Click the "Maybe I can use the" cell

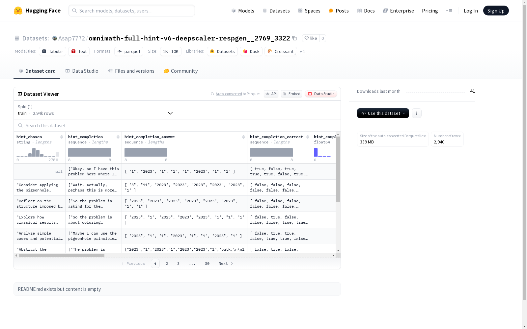pyautogui.click(x=94, y=236)
